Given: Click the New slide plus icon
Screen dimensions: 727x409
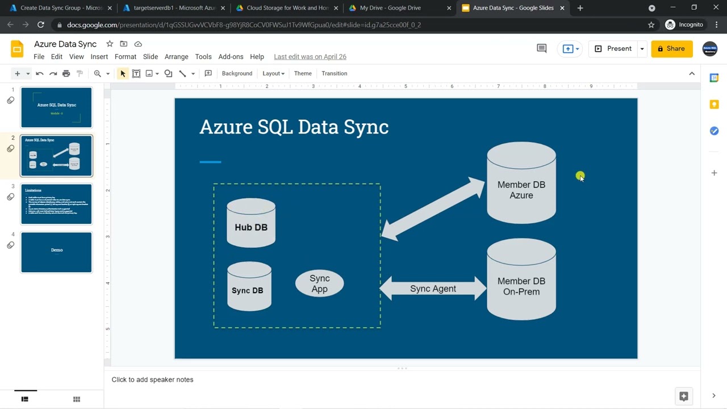Looking at the screenshot, I should [x=18, y=73].
